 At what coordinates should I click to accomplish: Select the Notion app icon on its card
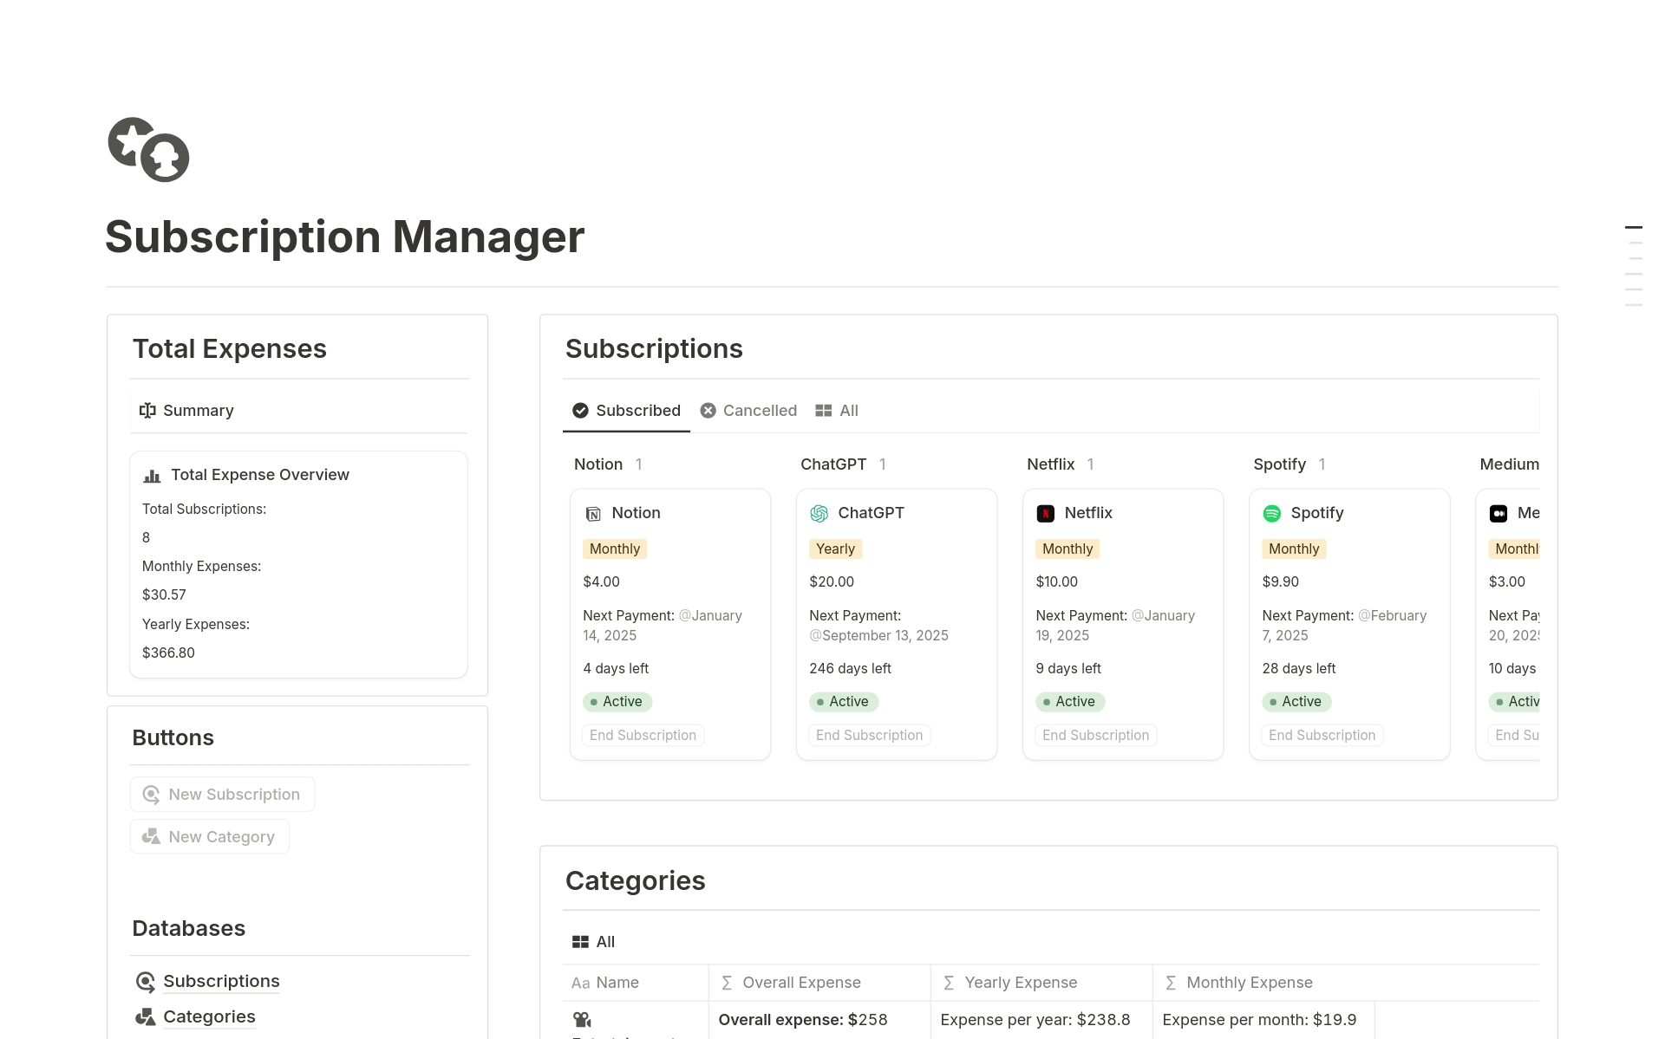593,513
